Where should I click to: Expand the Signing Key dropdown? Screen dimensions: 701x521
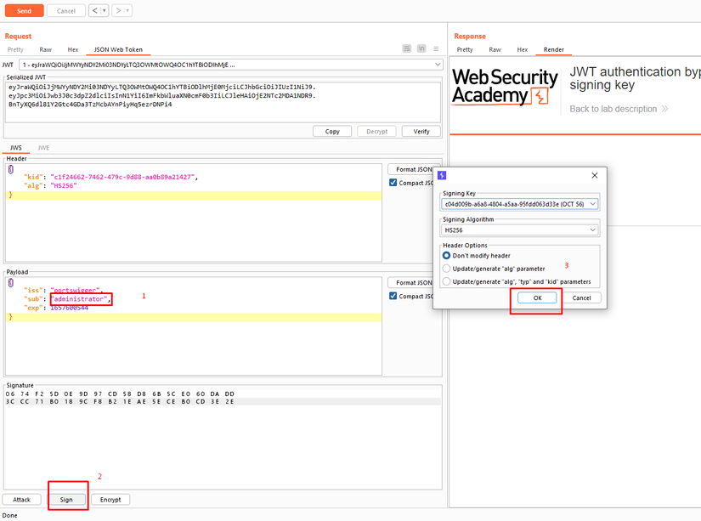pos(593,204)
